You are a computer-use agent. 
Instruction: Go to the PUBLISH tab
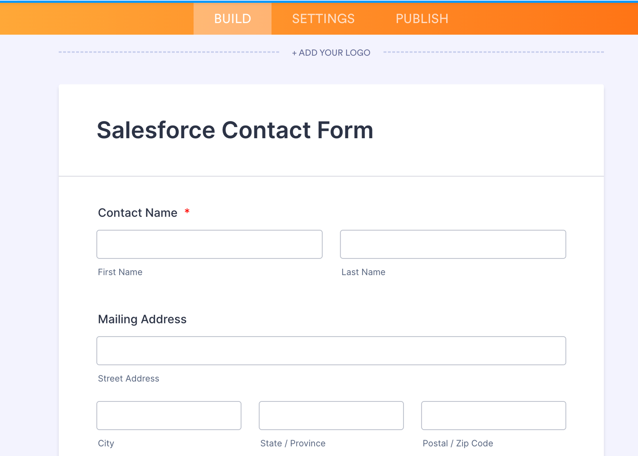(422, 19)
